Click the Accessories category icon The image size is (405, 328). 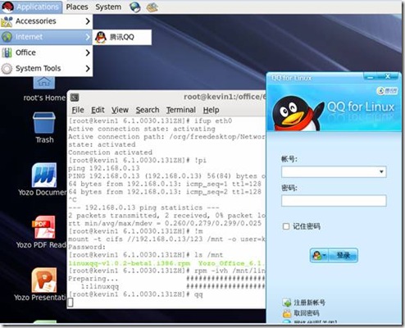[7, 21]
